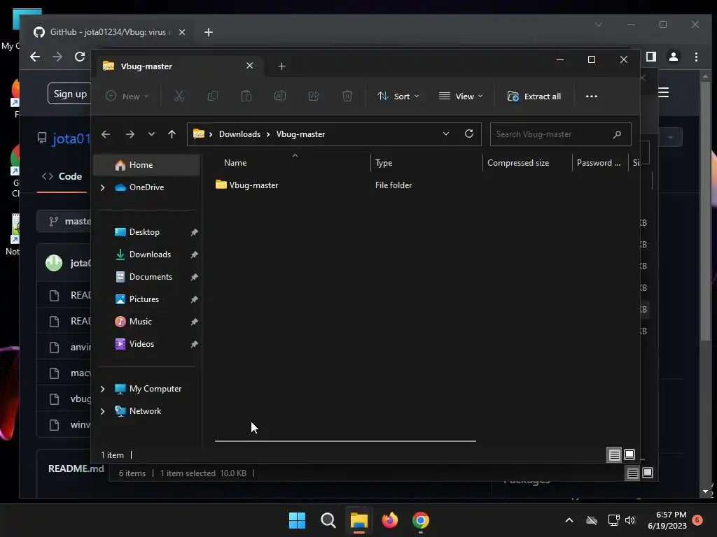Expand the My Computer tree node
Image resolution: width=717 pixels, height=537 pixels.
coord(102,389)
